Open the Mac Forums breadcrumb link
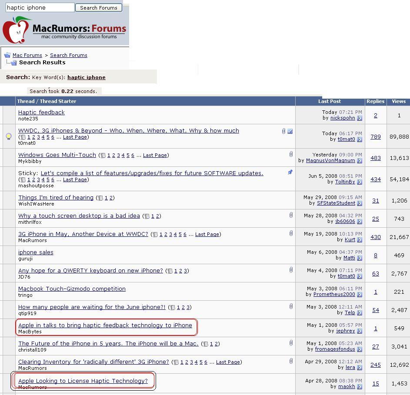The image size is (410, 395). click(x=27, y=55)
